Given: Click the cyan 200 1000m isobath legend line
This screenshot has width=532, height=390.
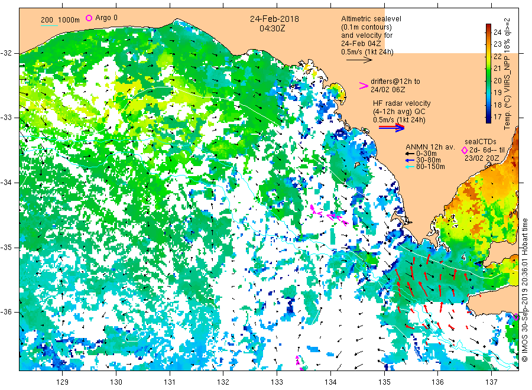Looking at the screenshot, I should (x=49, y=25).
